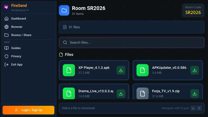Click the user icon on Login button
The width and height of the screenshot is (208, 117).
point(16,110)
